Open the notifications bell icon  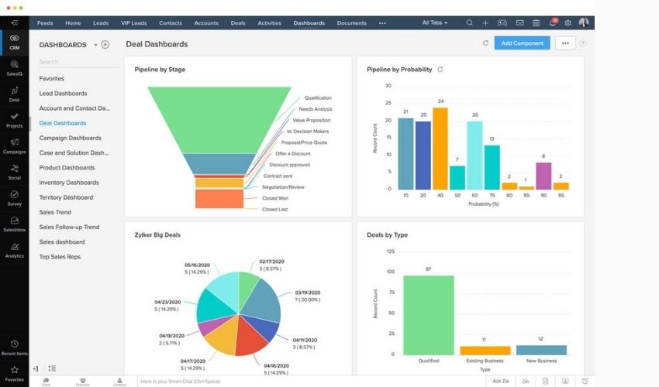coord(552,22)
